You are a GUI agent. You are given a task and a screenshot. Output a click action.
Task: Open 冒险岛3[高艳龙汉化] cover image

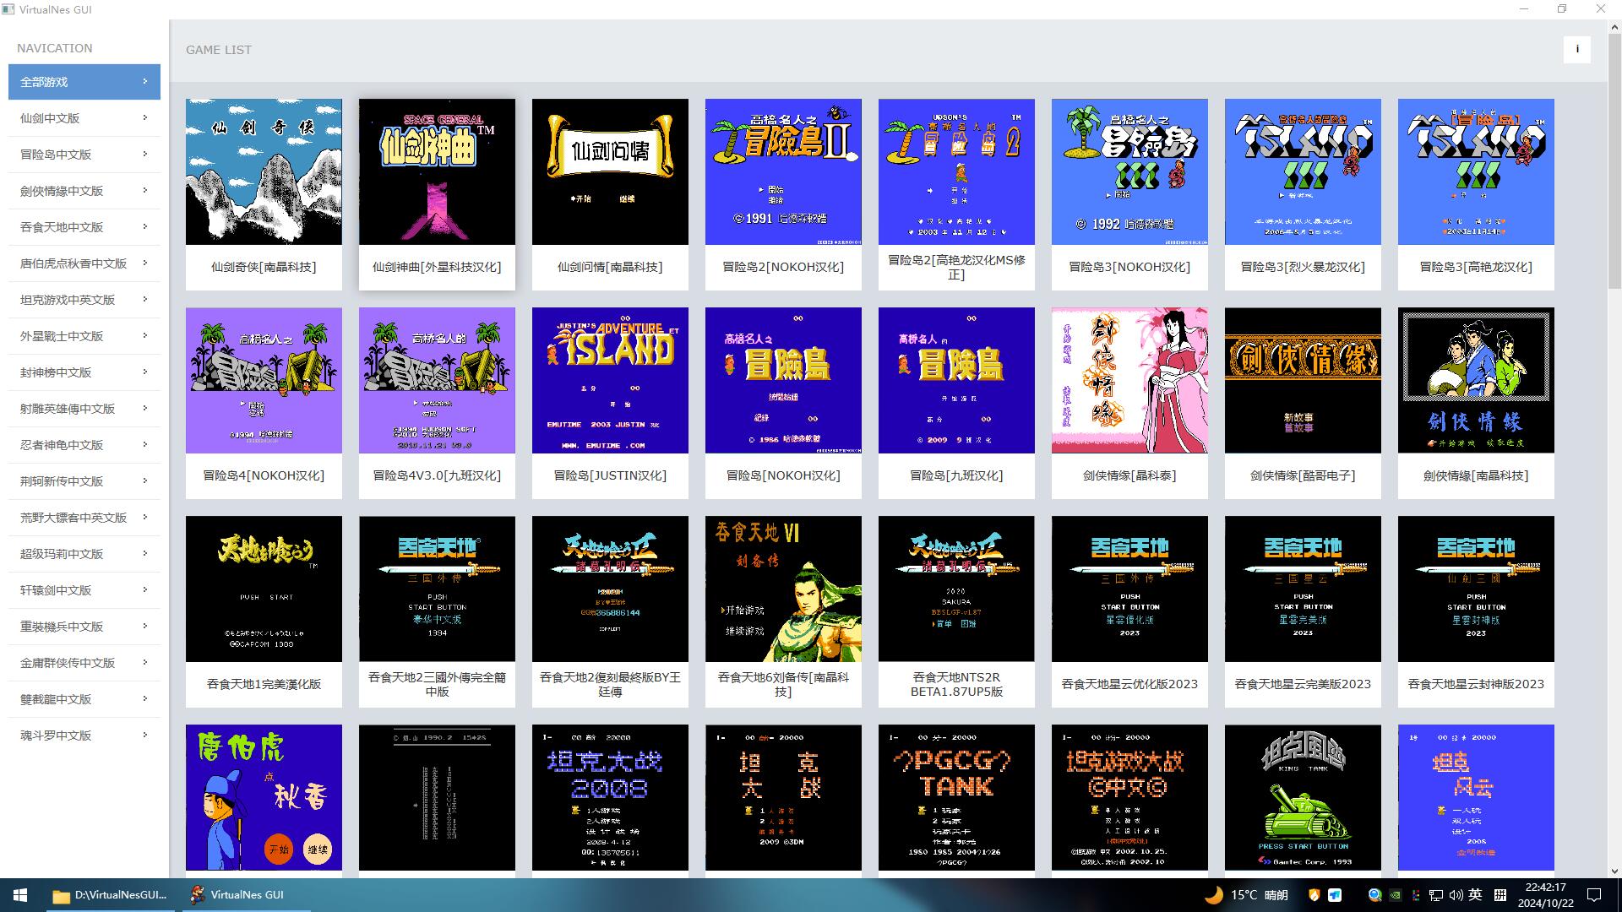(1476, 171)
